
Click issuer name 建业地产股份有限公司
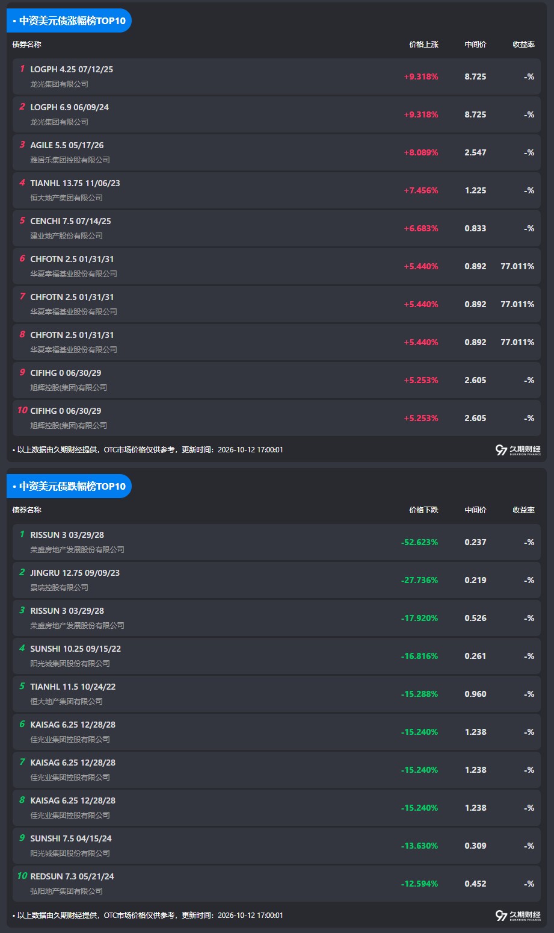[67, 236]
